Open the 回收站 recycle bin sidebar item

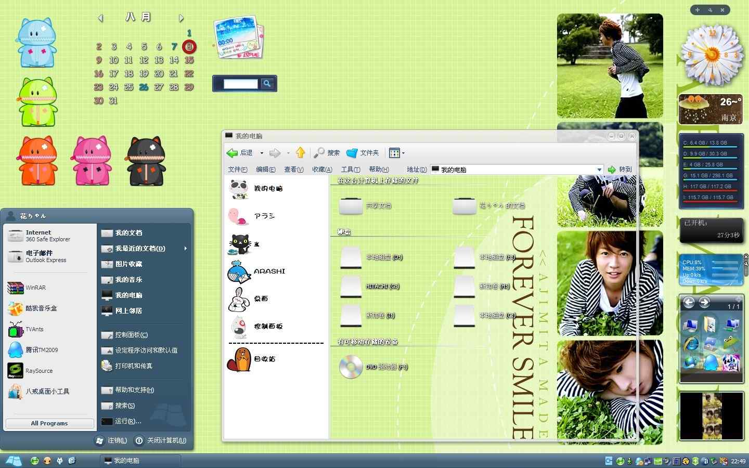tap(251, 359)
